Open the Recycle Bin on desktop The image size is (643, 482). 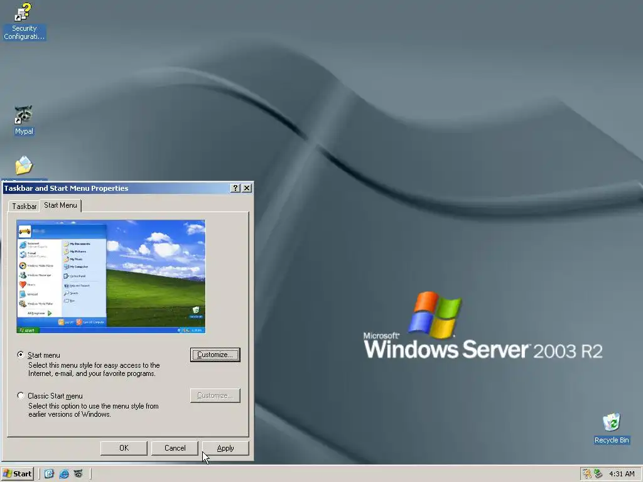coord(612,428)
